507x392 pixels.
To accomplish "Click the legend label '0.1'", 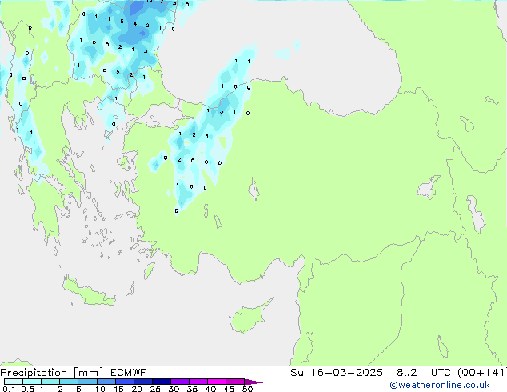I will (x=9, y=389).
